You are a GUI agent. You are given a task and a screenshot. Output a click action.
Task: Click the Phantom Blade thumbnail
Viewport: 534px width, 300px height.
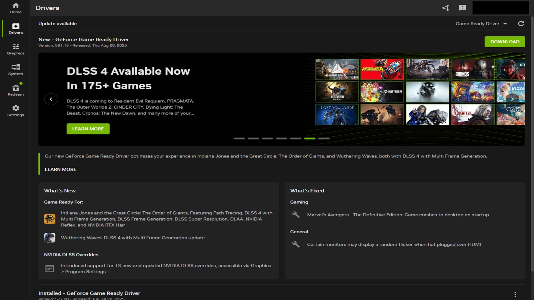pyautogui.click(x=382, y=114)
